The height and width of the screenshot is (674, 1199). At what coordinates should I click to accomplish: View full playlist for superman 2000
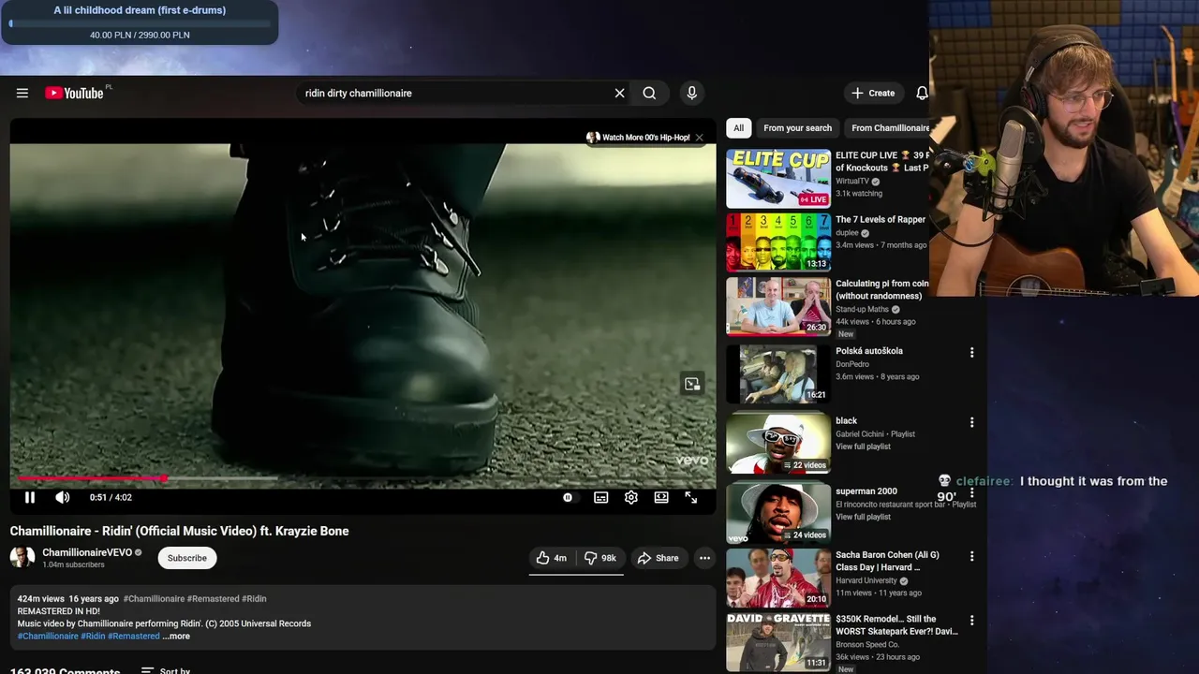click(x=863, y=517)
